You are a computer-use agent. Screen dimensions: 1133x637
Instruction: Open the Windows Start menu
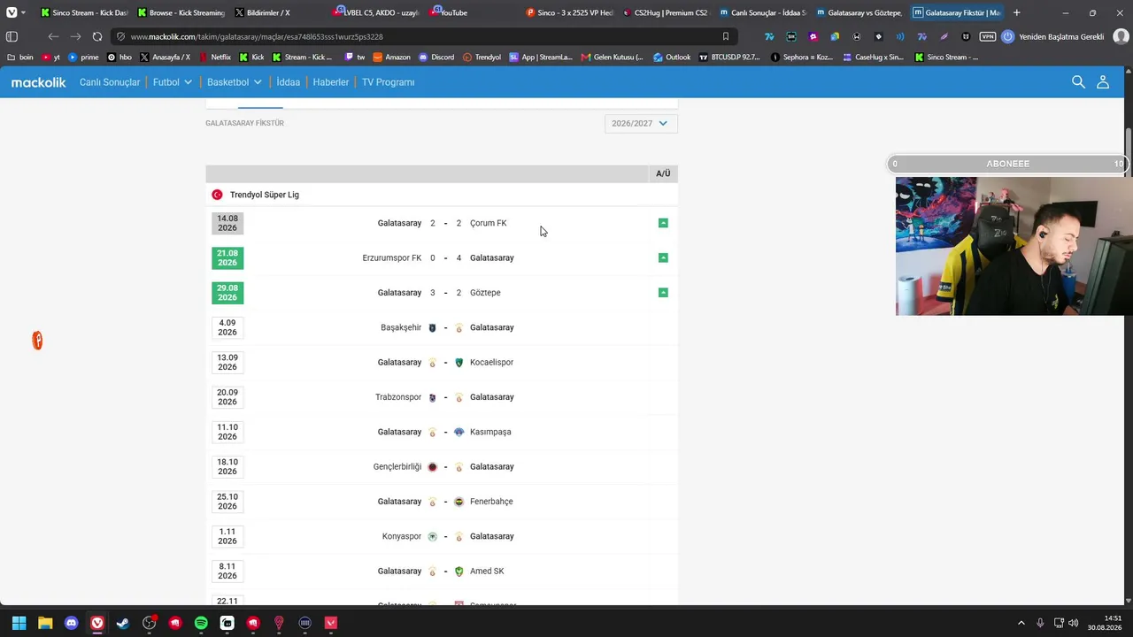point(19,623)
